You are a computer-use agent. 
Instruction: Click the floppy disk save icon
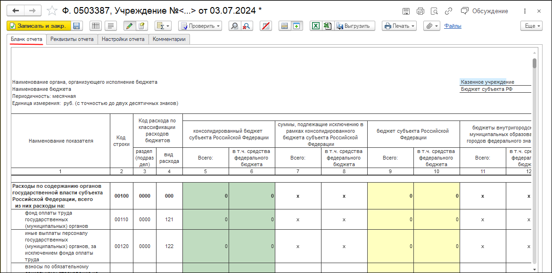pos(76,26)
